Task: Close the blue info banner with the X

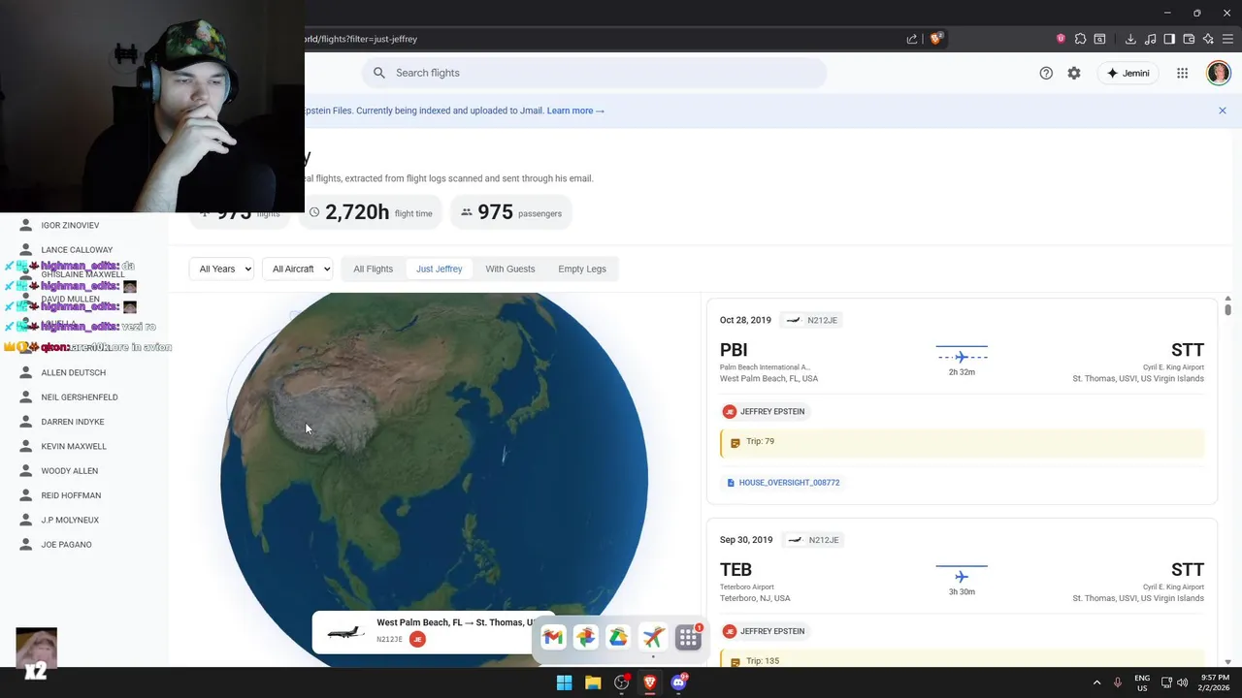Action: pyautogui.click(x=1223, y=111)
